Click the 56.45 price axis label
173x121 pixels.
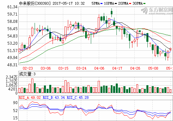pyautogui.click(x=12, y=29)
